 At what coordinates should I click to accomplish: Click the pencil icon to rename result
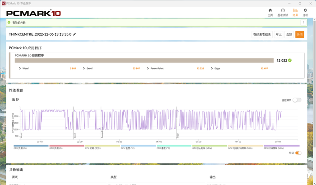click(x=75, y=34)
